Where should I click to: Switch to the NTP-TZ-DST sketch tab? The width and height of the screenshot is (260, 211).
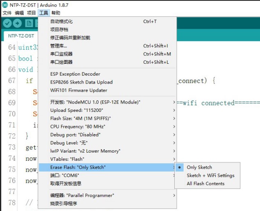point(21,36)
